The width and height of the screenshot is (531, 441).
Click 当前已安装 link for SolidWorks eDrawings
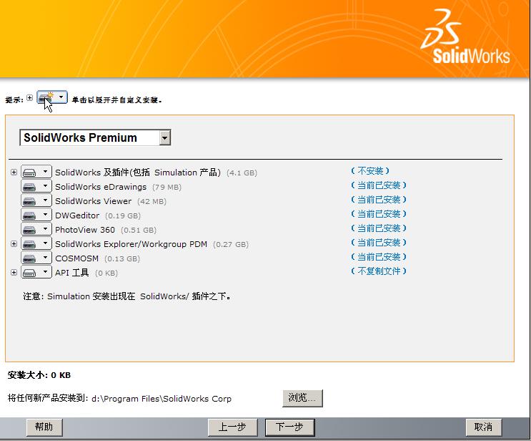379,185
